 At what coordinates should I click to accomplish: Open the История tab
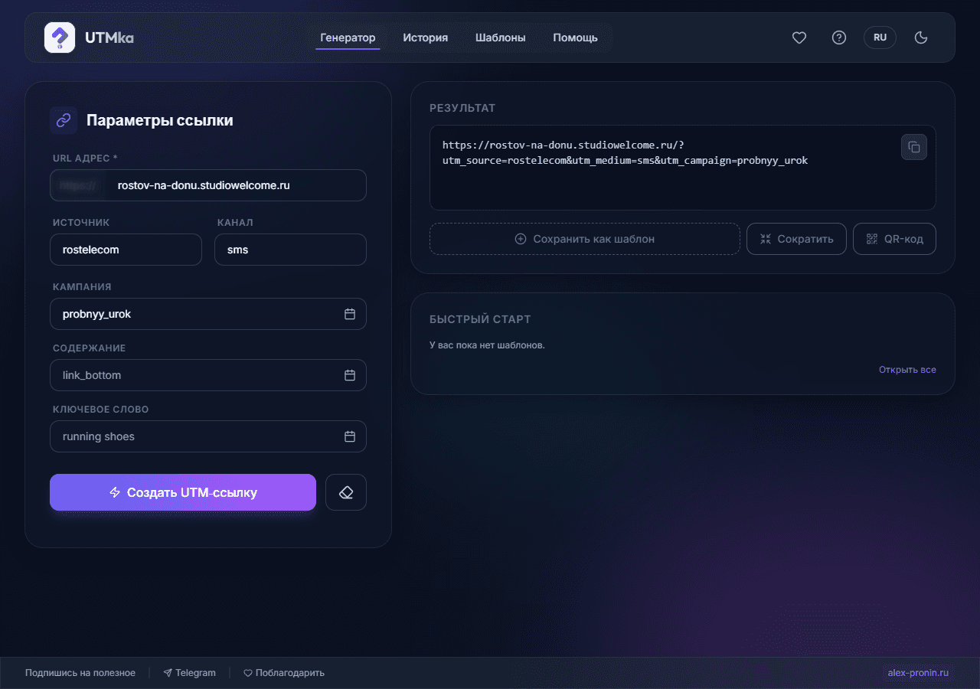[x=426, y=38]
